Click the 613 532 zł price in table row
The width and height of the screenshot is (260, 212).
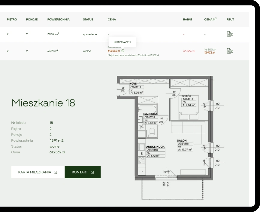pyautogui.click(x=114, y=51)
